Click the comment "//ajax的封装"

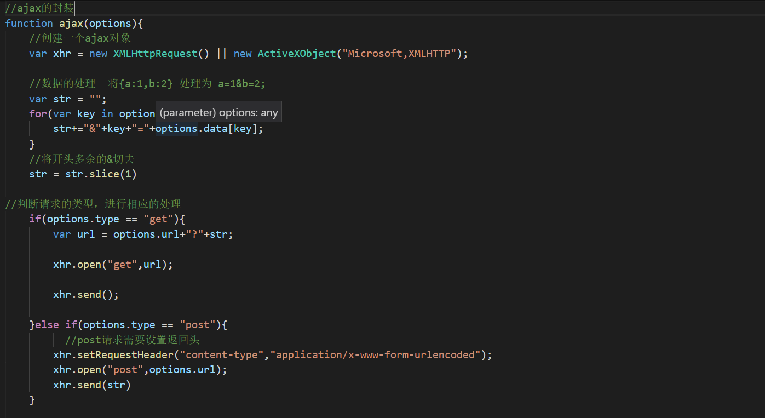tap(39, 8)
